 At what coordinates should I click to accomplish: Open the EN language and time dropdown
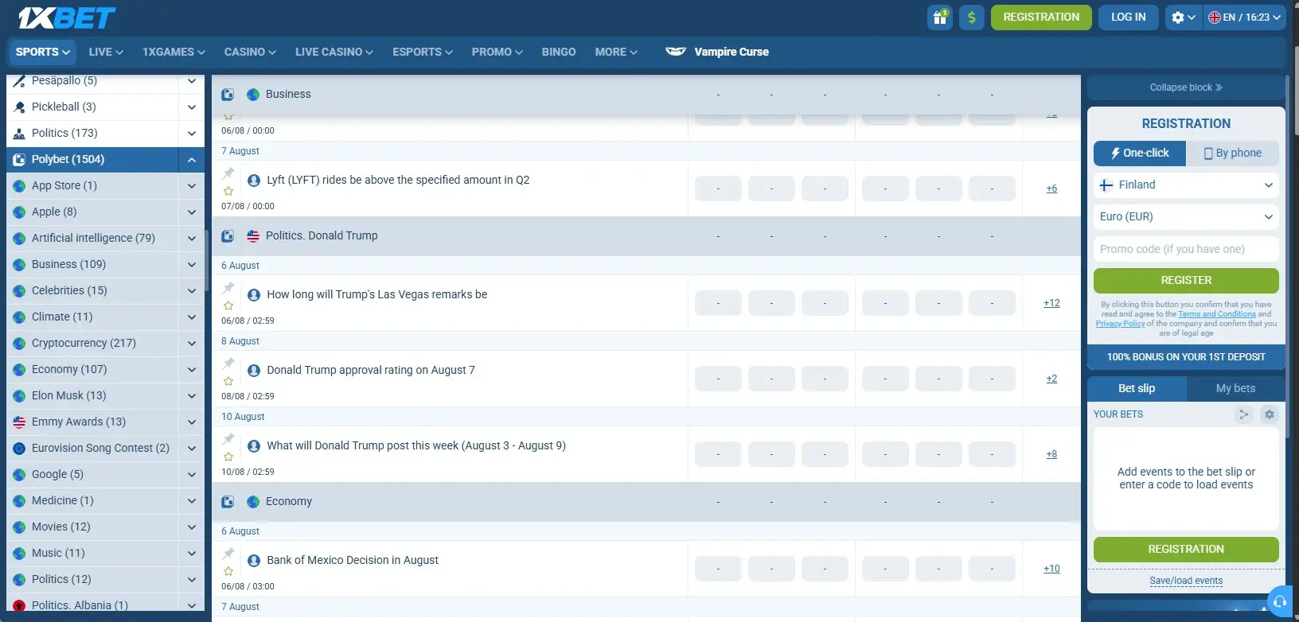point(1245,17)
